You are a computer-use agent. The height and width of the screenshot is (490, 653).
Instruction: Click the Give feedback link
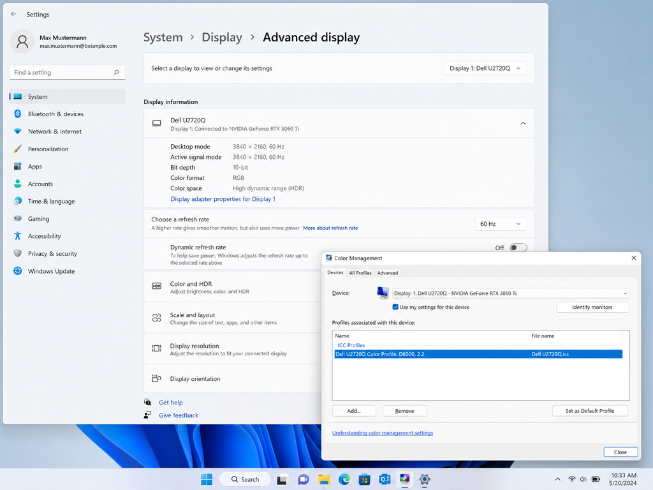[x=179, y=415]
